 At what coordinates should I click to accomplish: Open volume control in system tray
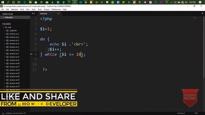click(186, 2)
